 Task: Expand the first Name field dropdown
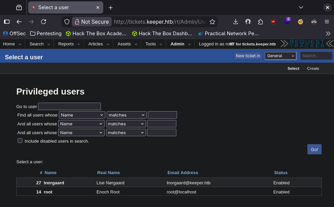pos(82,115)
